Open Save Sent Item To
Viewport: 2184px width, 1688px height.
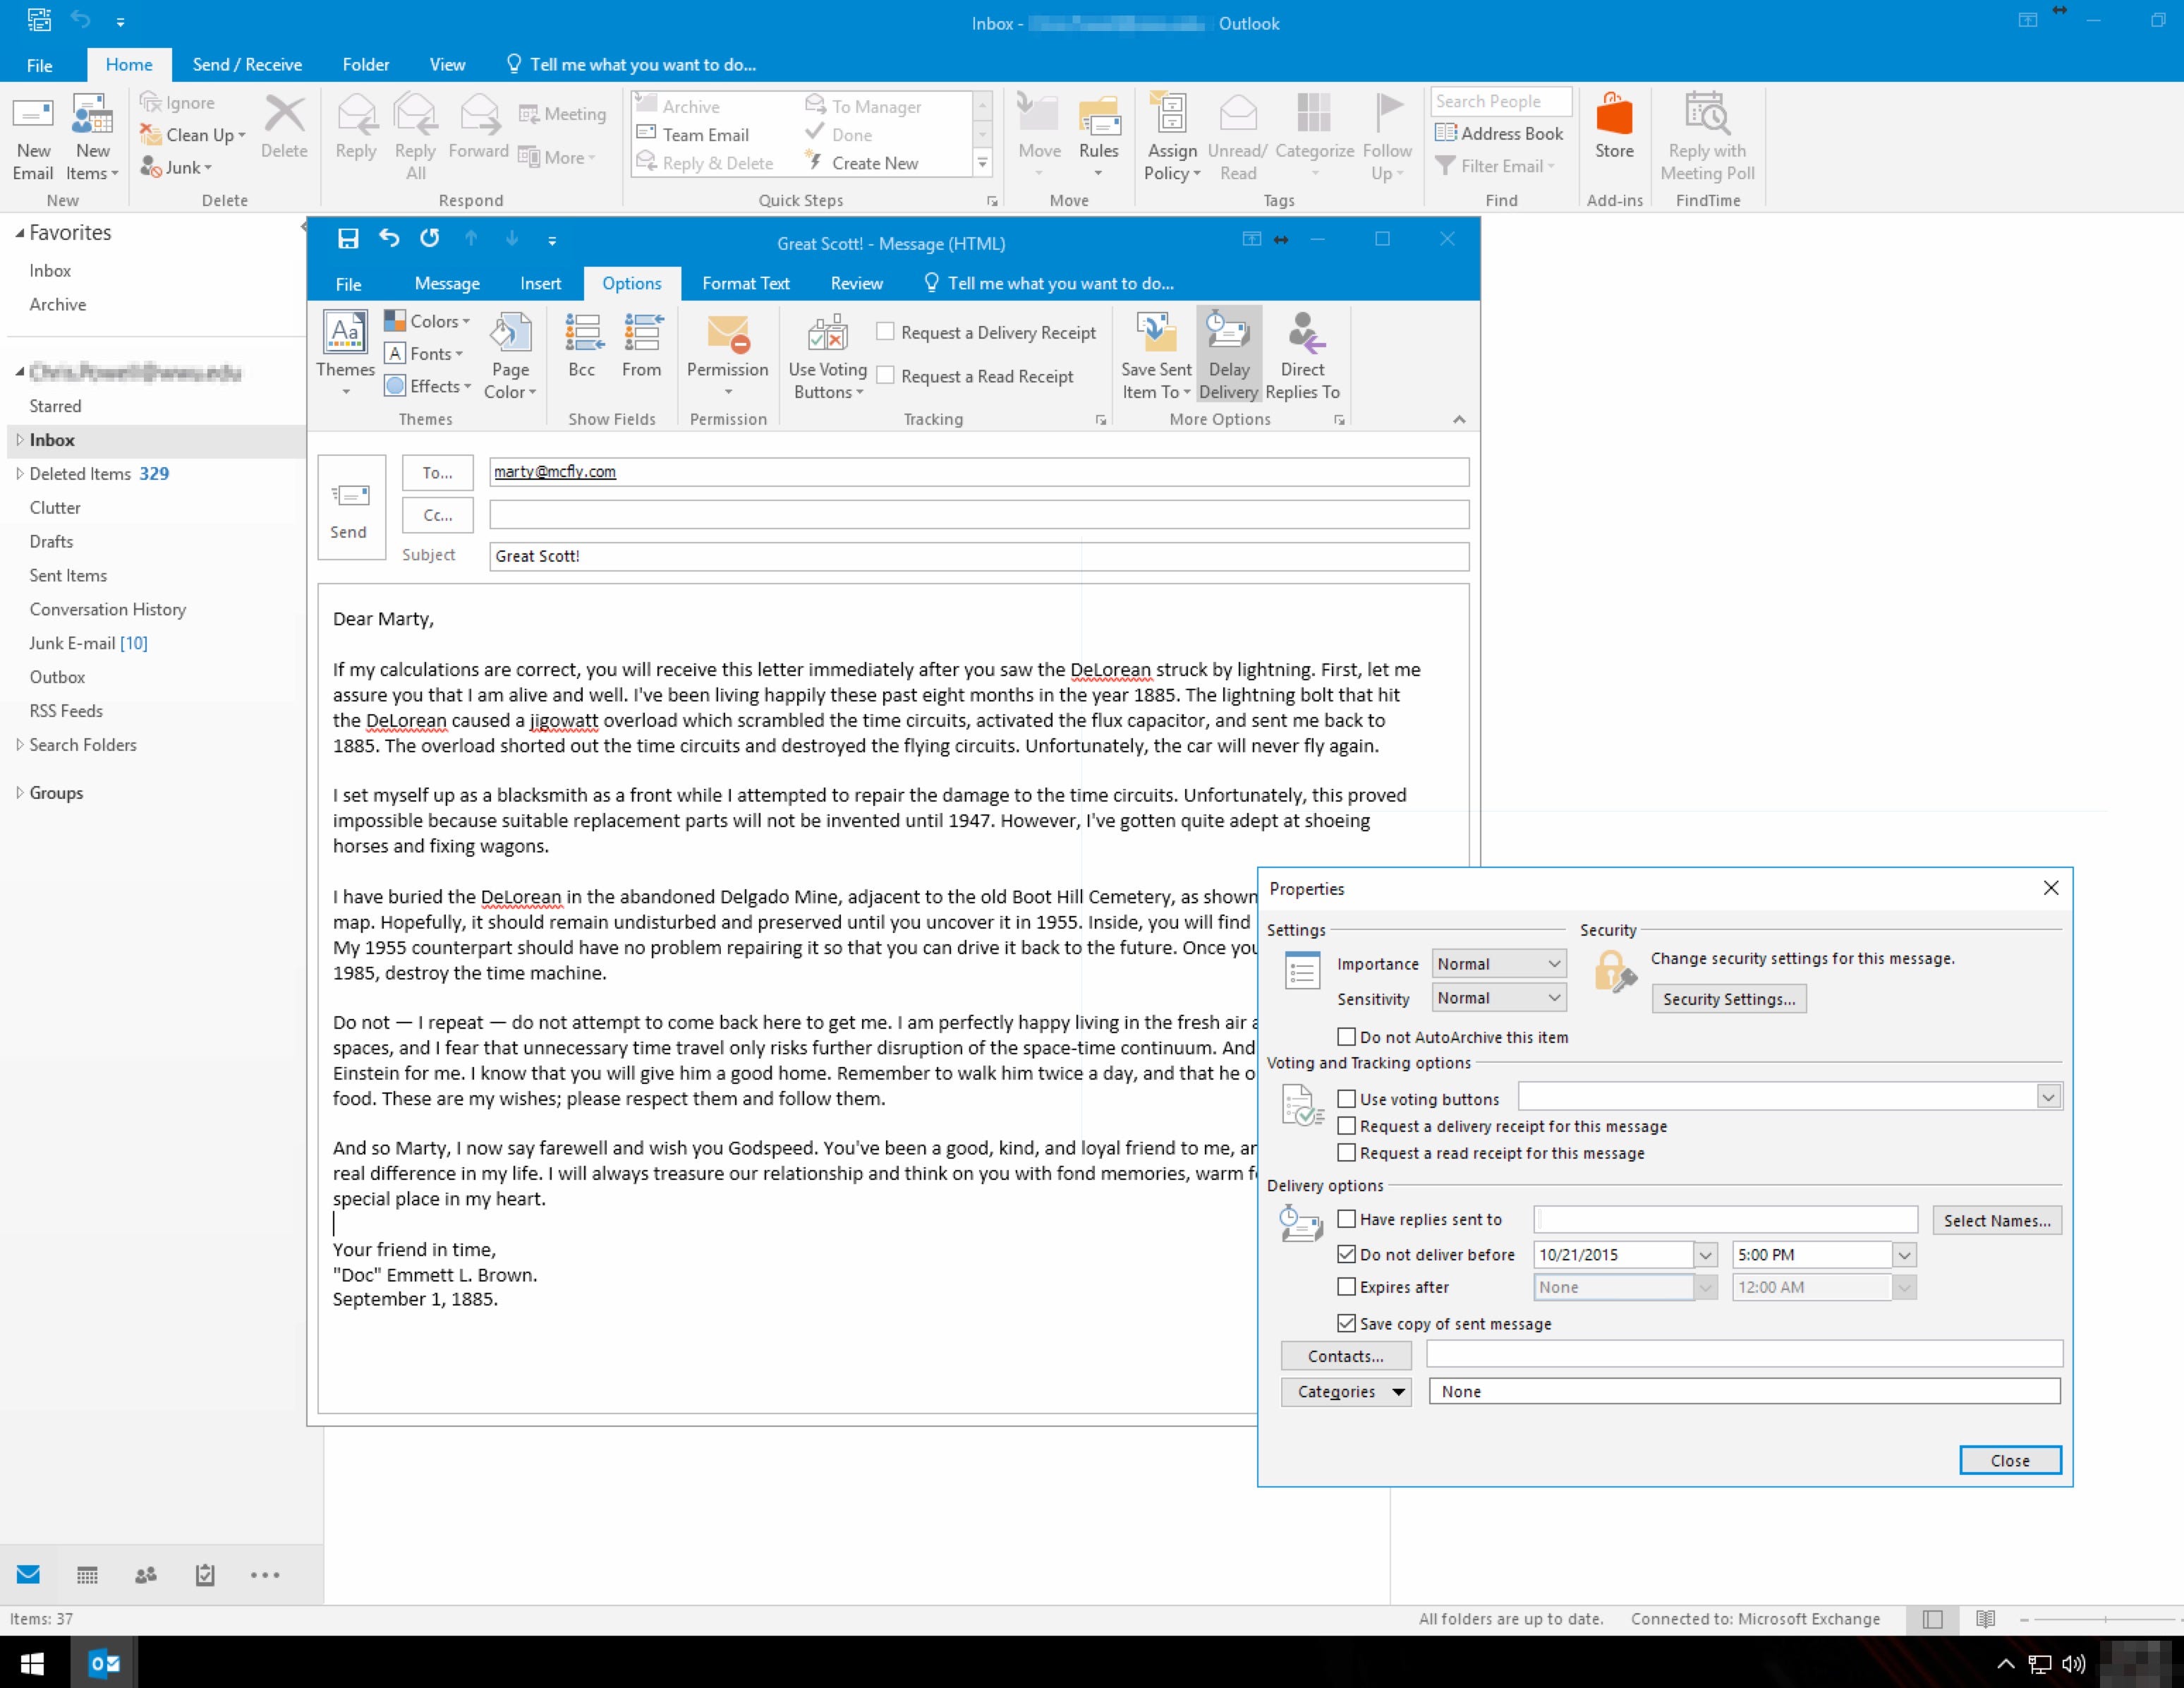tap(1156, 355)
